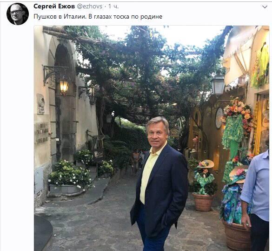This screenshot has width=272, height=251.
Task: Open the attached street photo
Action: coord(152,138)
